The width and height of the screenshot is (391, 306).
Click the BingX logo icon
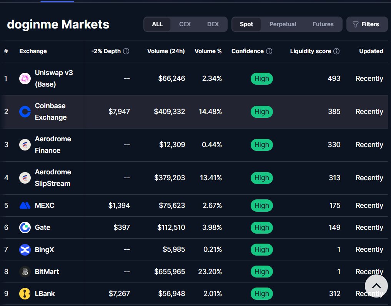click(25, 249)
